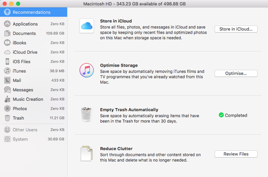
Task: Click the iOS Files phone icon
Action: click(7, 61)
